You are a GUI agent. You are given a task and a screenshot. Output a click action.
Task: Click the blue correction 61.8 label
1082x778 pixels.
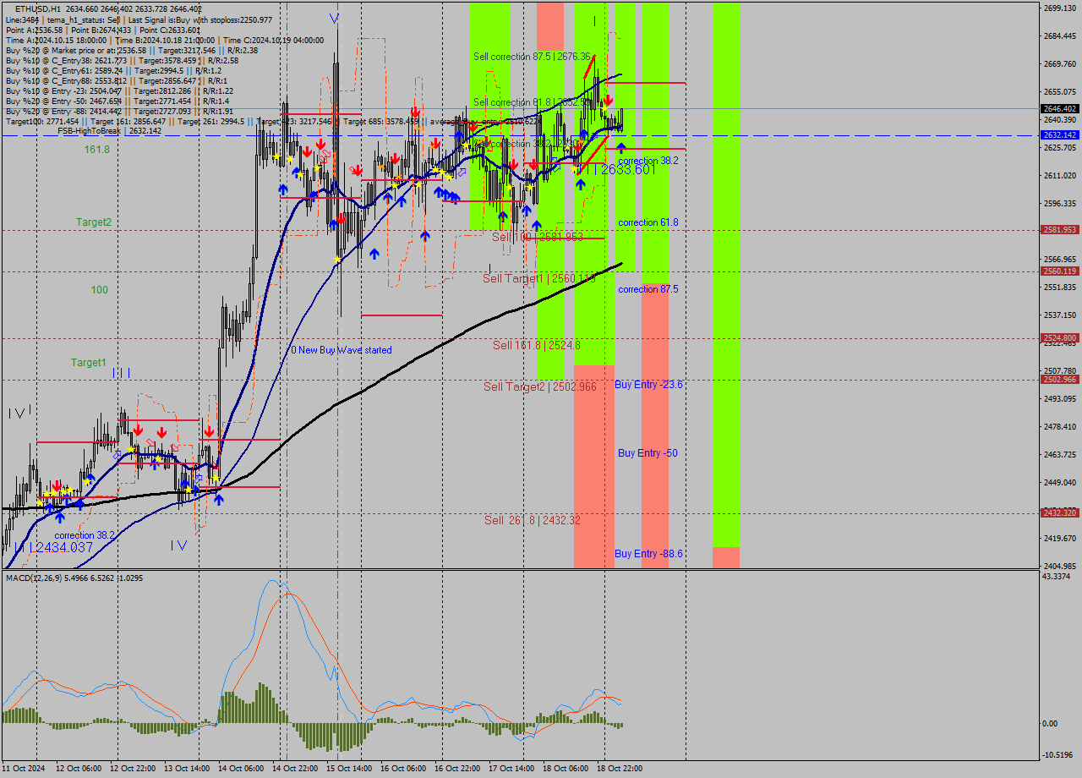[648, 222]
